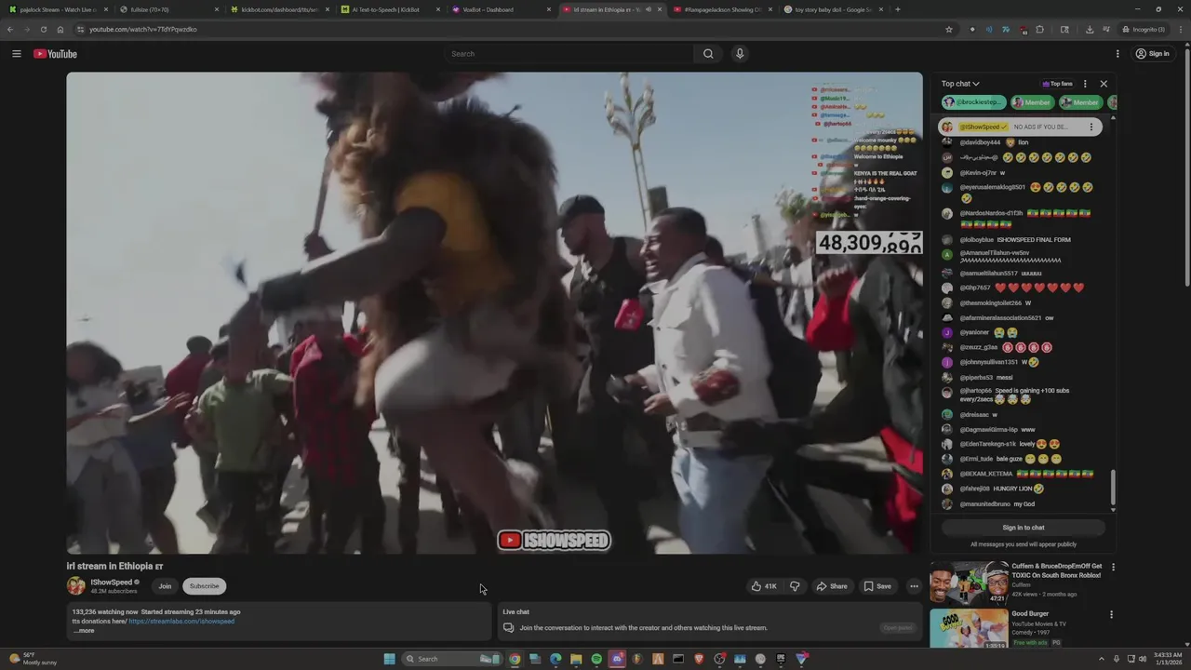Viewport: 1191px width, 670px height.
Task: Click Sign in at top right
Action: coord(1152,54)
